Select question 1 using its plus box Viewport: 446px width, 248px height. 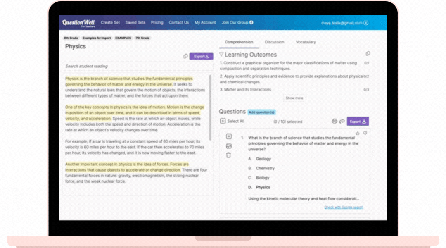[229, 136]
